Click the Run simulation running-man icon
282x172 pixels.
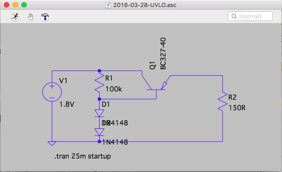[15, 17]
